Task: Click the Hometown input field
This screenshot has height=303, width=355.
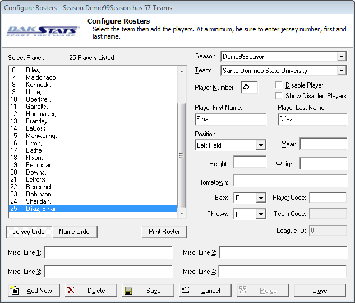Action: (x=290, y=181)
